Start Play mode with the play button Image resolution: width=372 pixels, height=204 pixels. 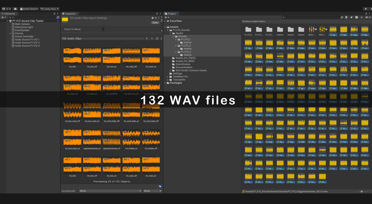[x=366, y=9]
